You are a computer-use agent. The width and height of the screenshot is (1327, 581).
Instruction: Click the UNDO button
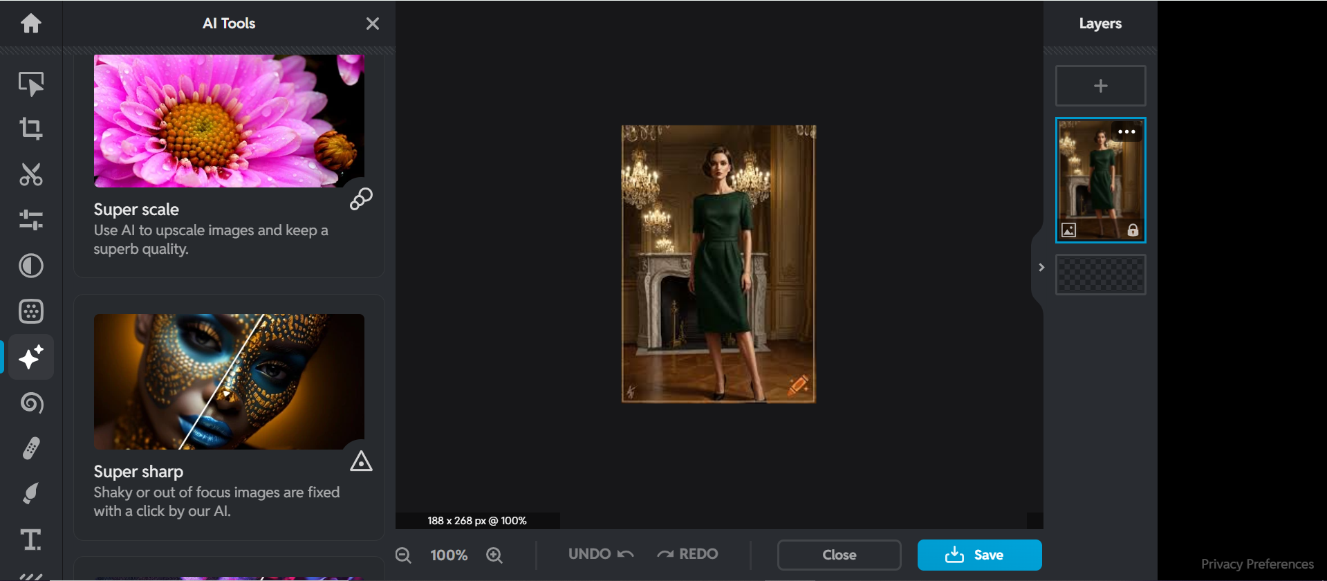601,554
